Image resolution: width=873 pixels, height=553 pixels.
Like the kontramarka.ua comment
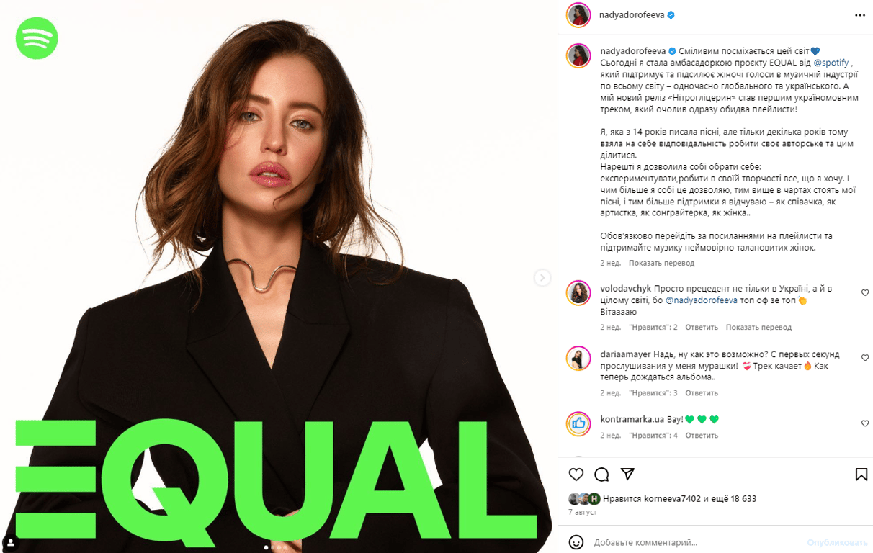[865, 423]
